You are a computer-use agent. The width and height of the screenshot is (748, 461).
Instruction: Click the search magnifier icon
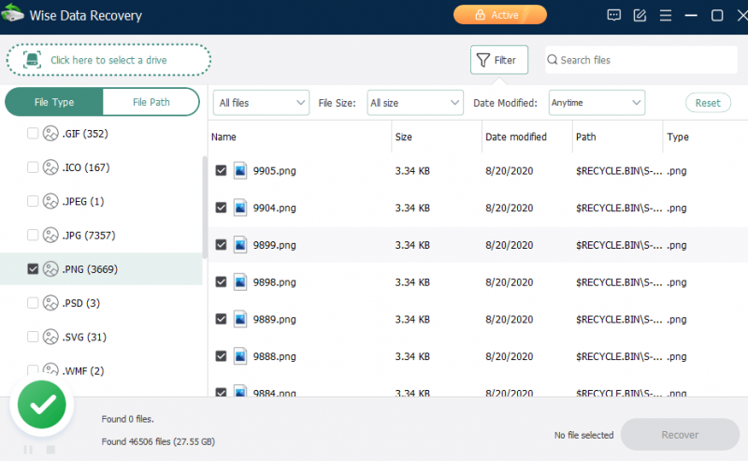[553, 60]
